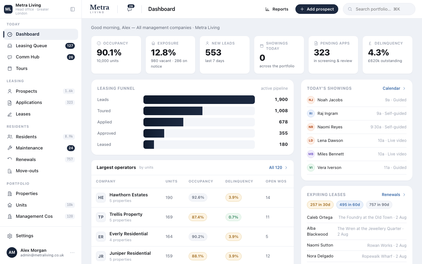Open Leasing Queue inbox icon
Viewport: 422px width, 264px height.
click(x=10, y=46)
